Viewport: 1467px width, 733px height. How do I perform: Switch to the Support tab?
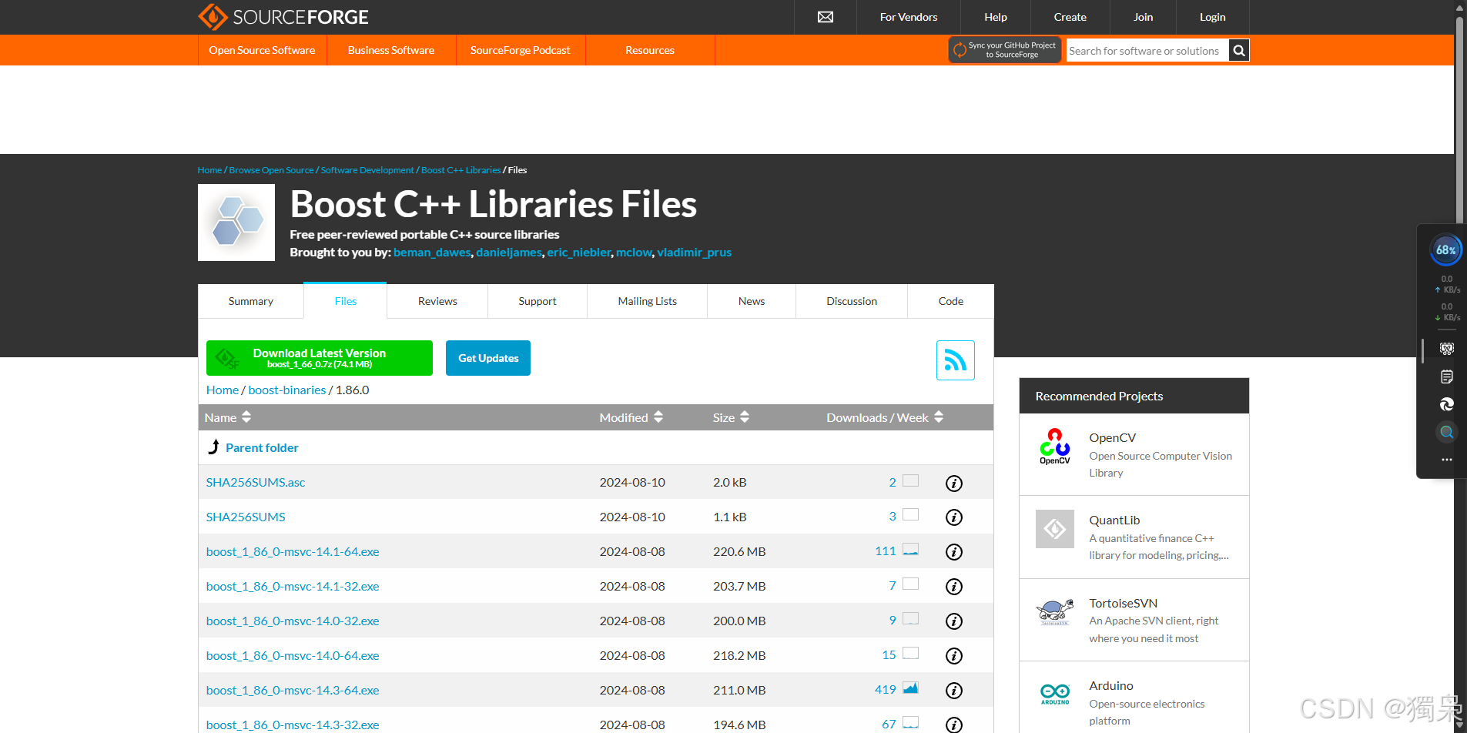pyautogui.click(x=538, y=301)
